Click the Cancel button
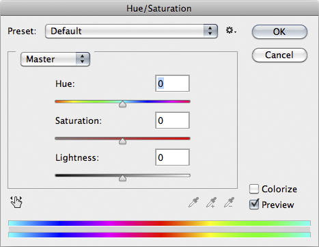The height and width of the screenshot is (247, 319). (x=279, y=55)
